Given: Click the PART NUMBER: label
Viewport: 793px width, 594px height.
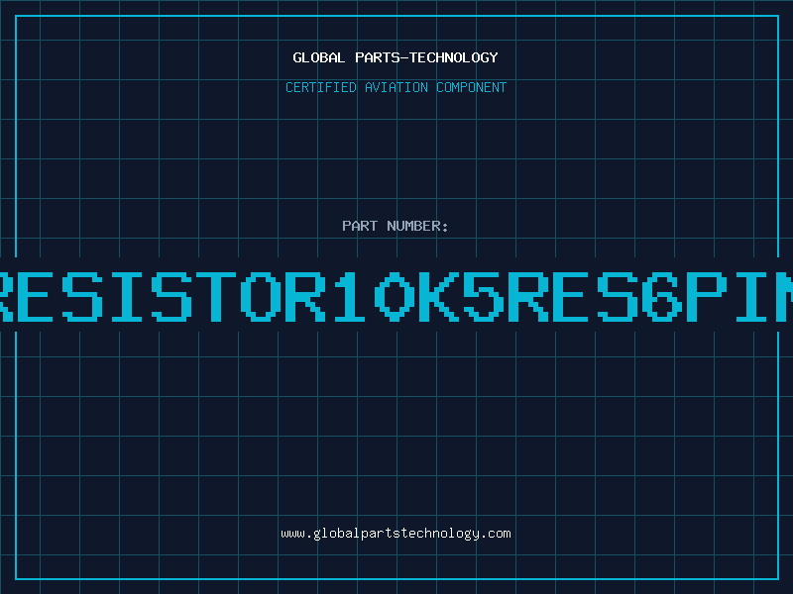Looking at the screenshot, I should pyautogui.click(x=396, y=226).
